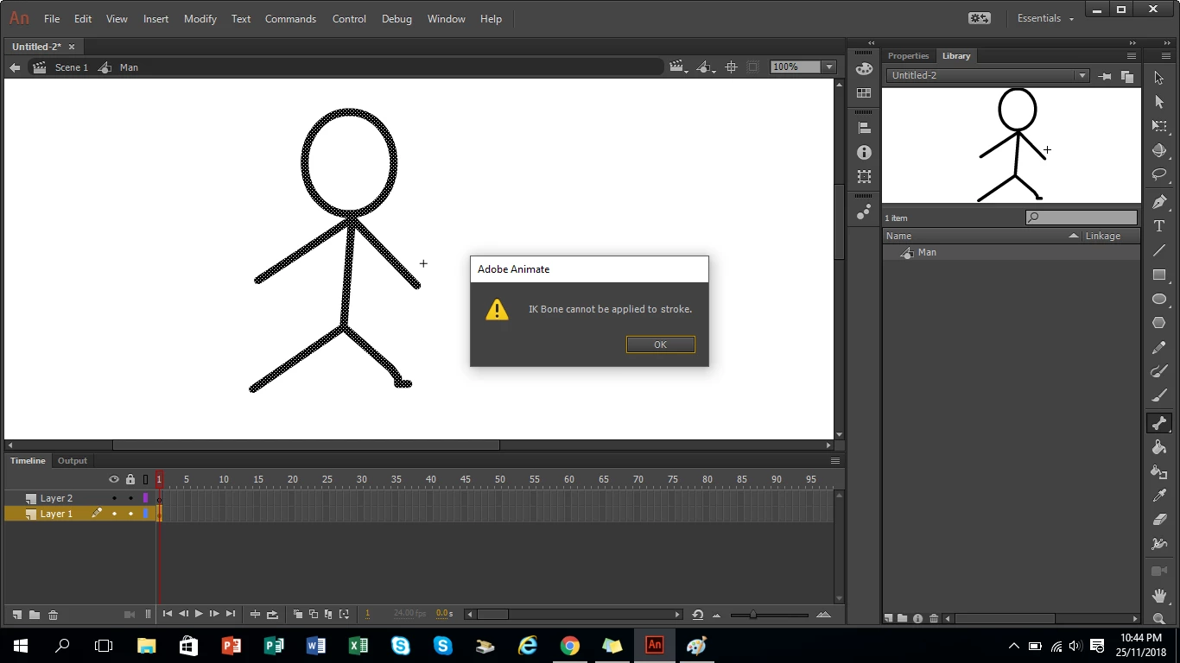Select the Line tool
Screen dimensions: 1180x663
[x=1159, y=250]
